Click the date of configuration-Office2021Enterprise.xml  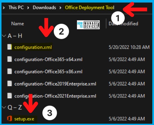[x=127, y=96]
